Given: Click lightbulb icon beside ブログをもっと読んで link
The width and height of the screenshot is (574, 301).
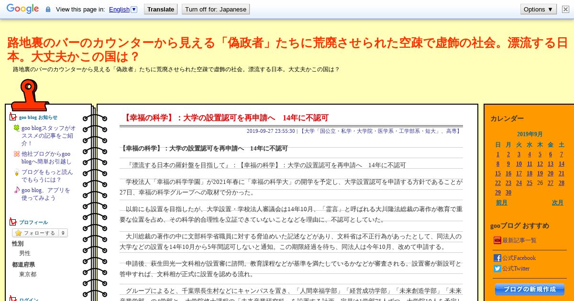Looking at the screenshot, I should [17, 172].
